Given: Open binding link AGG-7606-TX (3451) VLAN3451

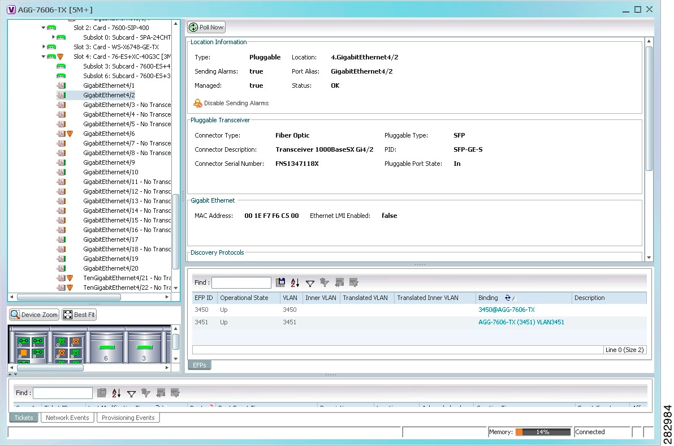Looking at the screenshot, I should click(x=521, y=322).
